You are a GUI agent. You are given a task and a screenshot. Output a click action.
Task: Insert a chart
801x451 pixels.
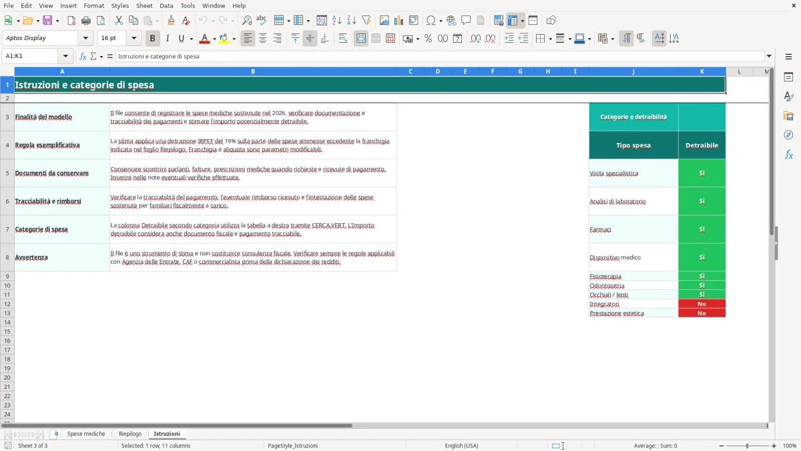399,21
